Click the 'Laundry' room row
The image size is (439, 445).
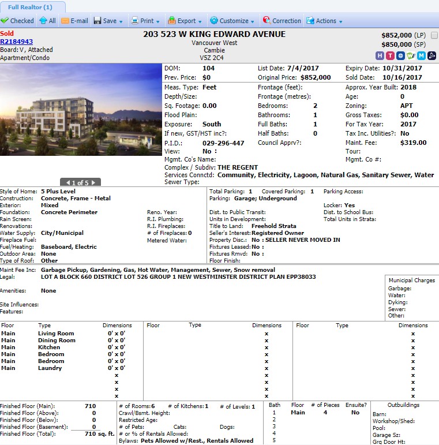click(63, 368)
